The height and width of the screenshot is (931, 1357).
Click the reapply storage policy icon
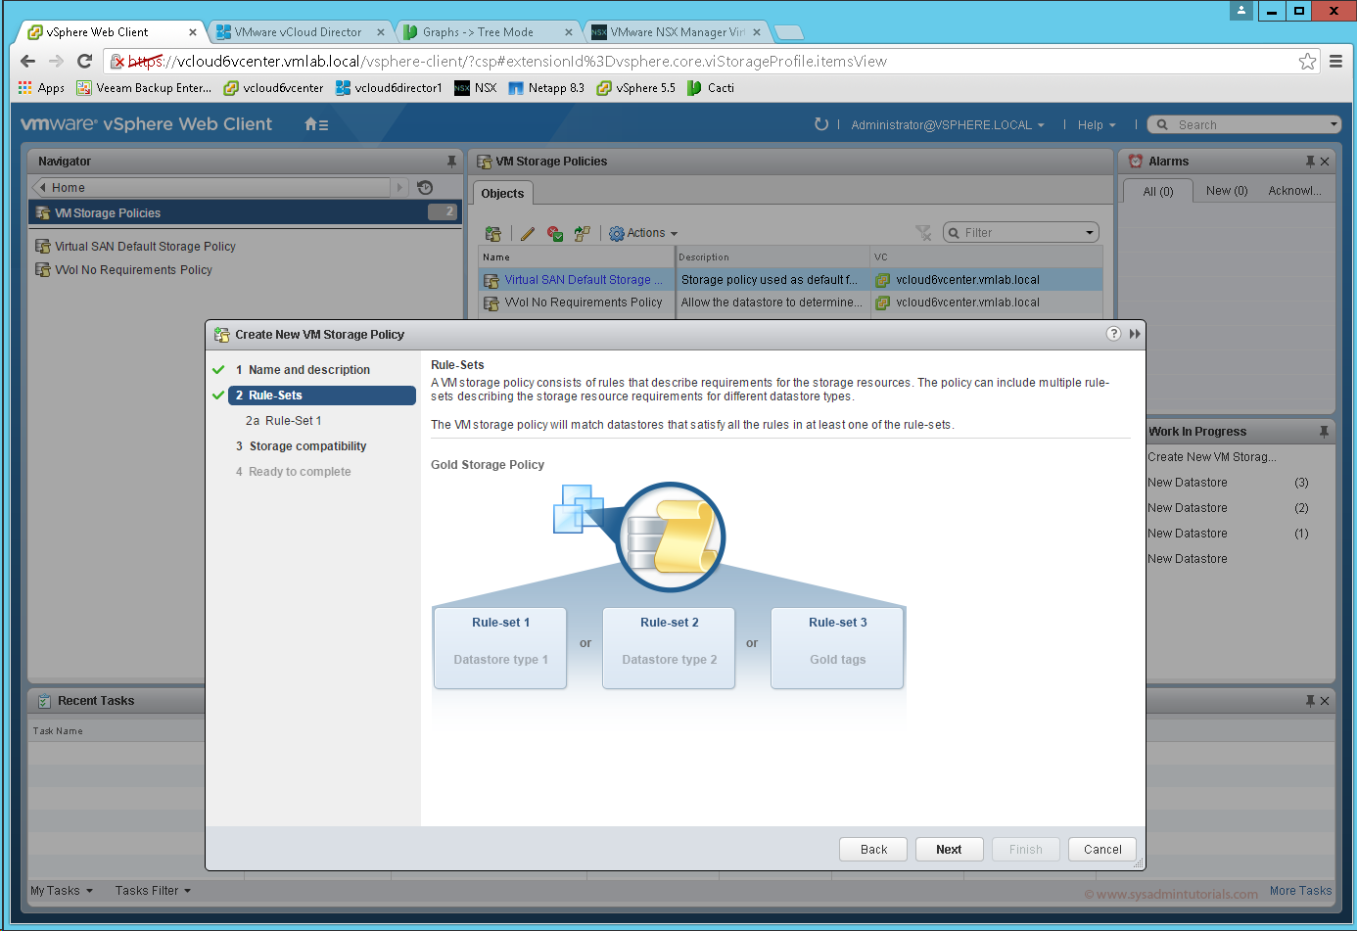tap(583, 233)
